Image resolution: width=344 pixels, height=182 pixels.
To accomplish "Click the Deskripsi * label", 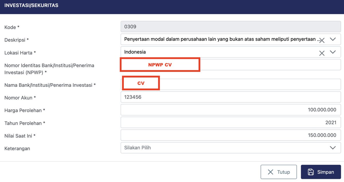I will click(17, 40).
